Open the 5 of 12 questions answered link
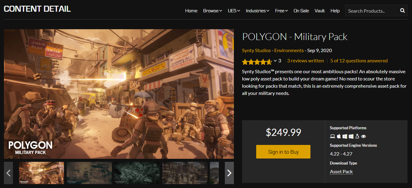Image resolution: width=412 pixels, height=188 pixels. [359, 61]
